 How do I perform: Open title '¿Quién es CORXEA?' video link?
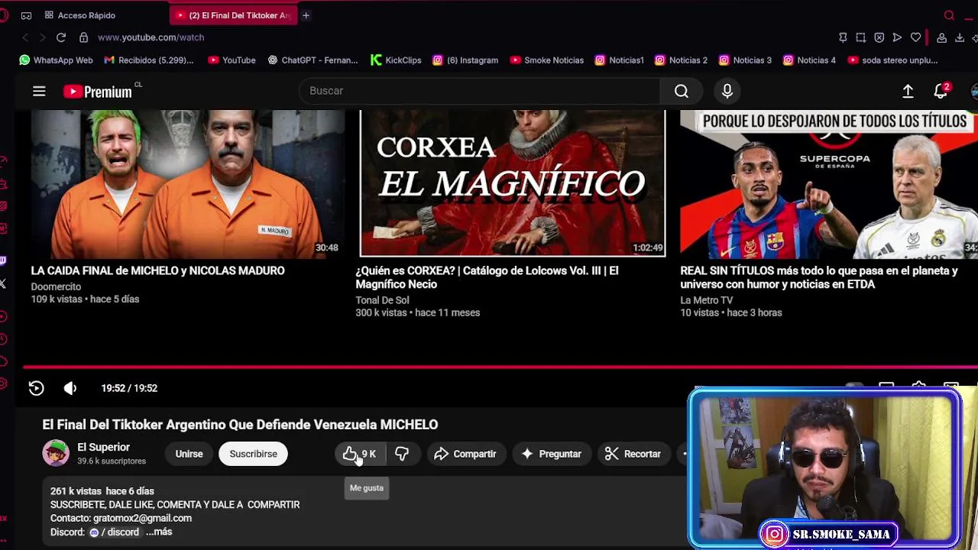(x=487, y=277)
